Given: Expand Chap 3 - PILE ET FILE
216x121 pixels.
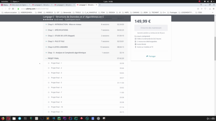Looking at the screenshot, I should point(85,41).
